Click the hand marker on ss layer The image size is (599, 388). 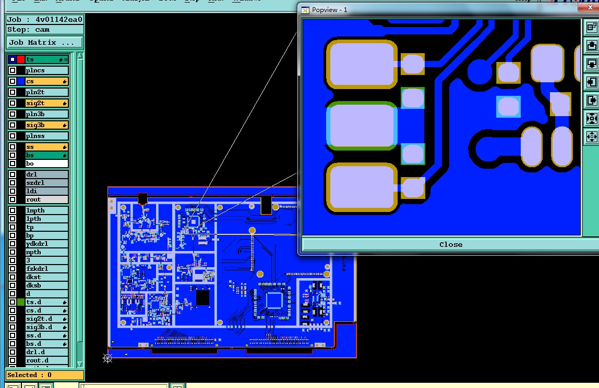(x=65, y=147)
